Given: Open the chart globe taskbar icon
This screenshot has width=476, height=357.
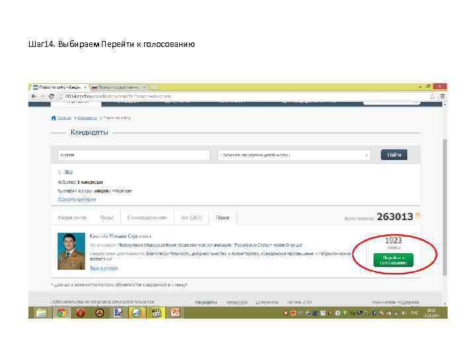Looking at the screenshot, I should (138, 313).
